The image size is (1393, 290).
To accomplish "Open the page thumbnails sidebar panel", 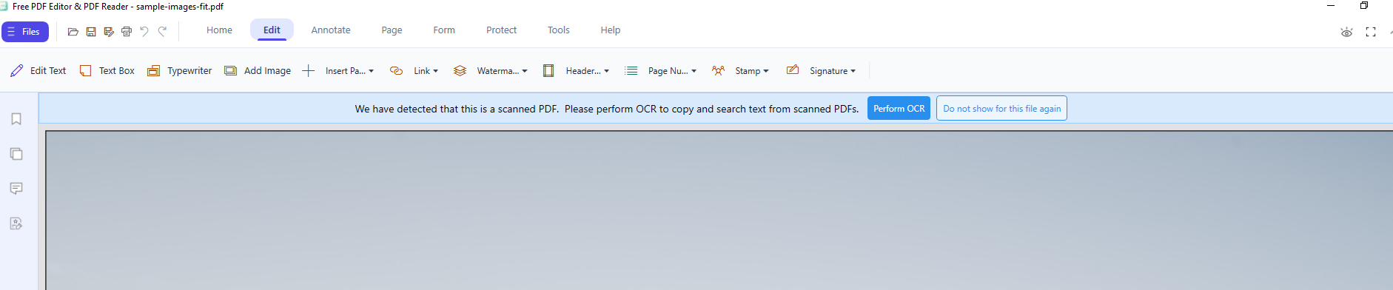I will (16, 154).
